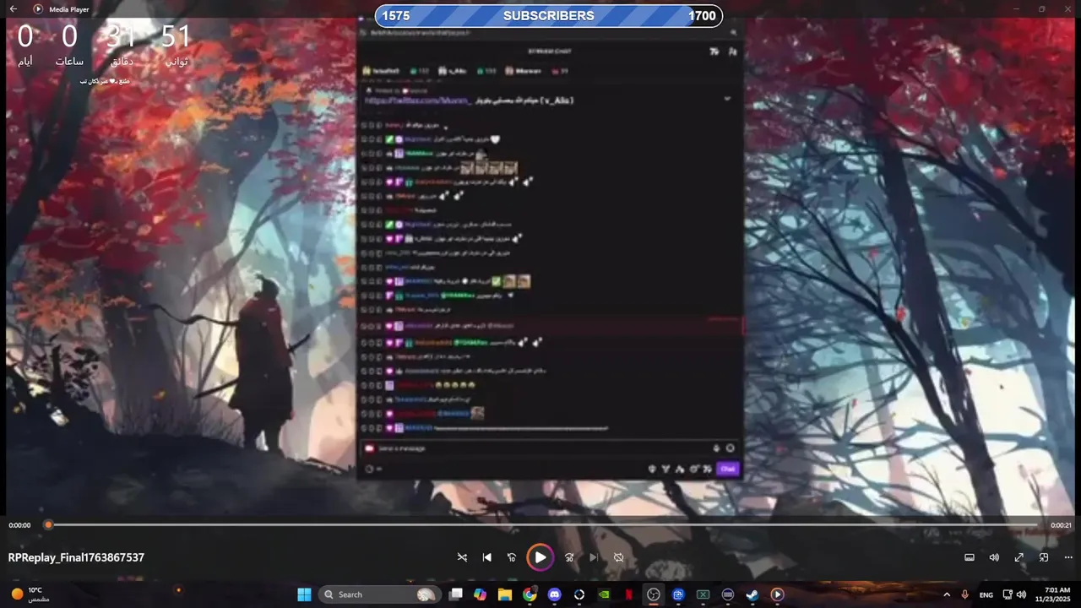Open the subtitles and captions menu icon
Viewport: 1081px width, 608px height.
click(970, 557)
